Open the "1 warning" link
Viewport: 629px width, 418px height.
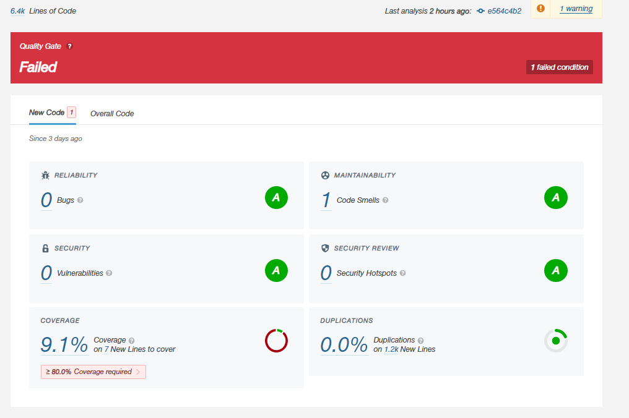pyautogui.click(x=576, y=9)
